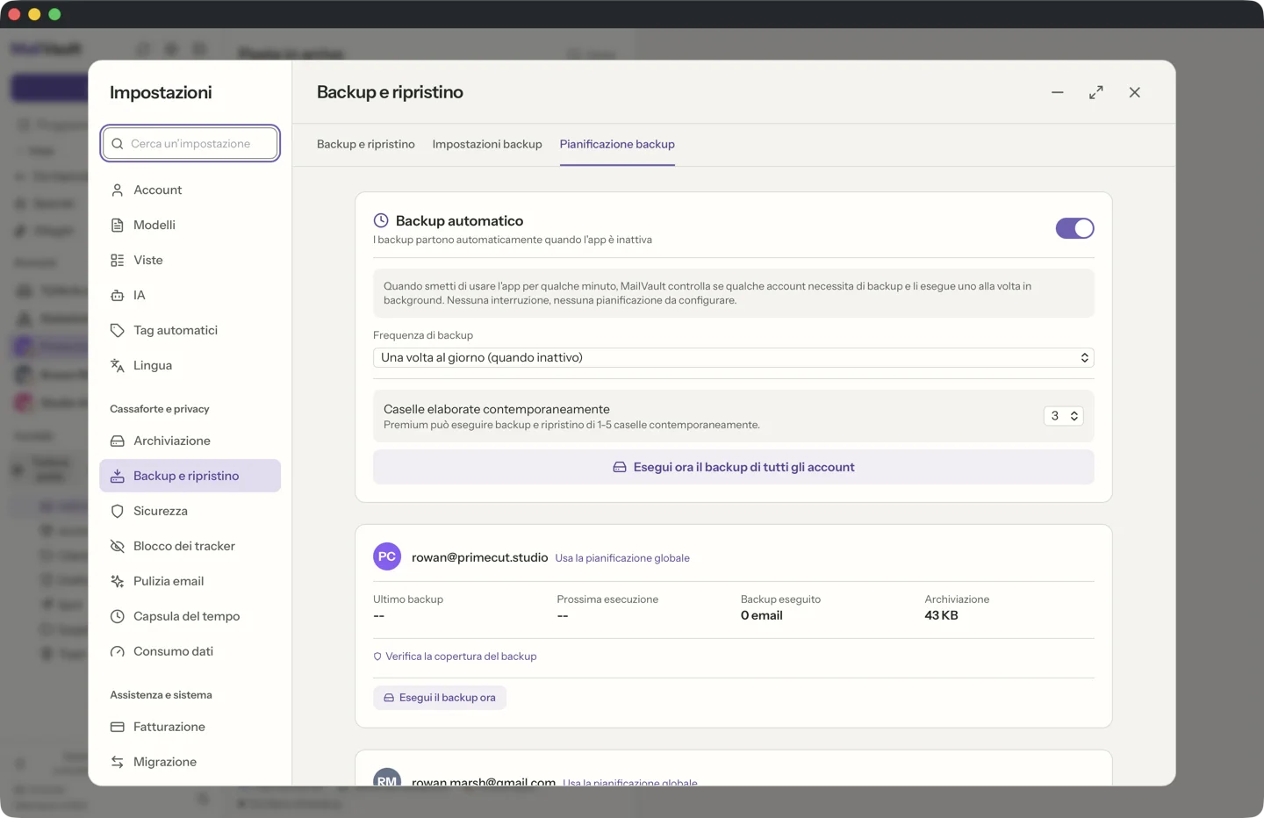Change Caselle elaborate contemporaneamente stepper value
Screen dimensions: 1264x818
pyautogui.click(x=1063, y=416)
